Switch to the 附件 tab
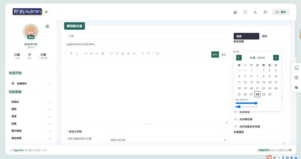 tap(265, 36)
